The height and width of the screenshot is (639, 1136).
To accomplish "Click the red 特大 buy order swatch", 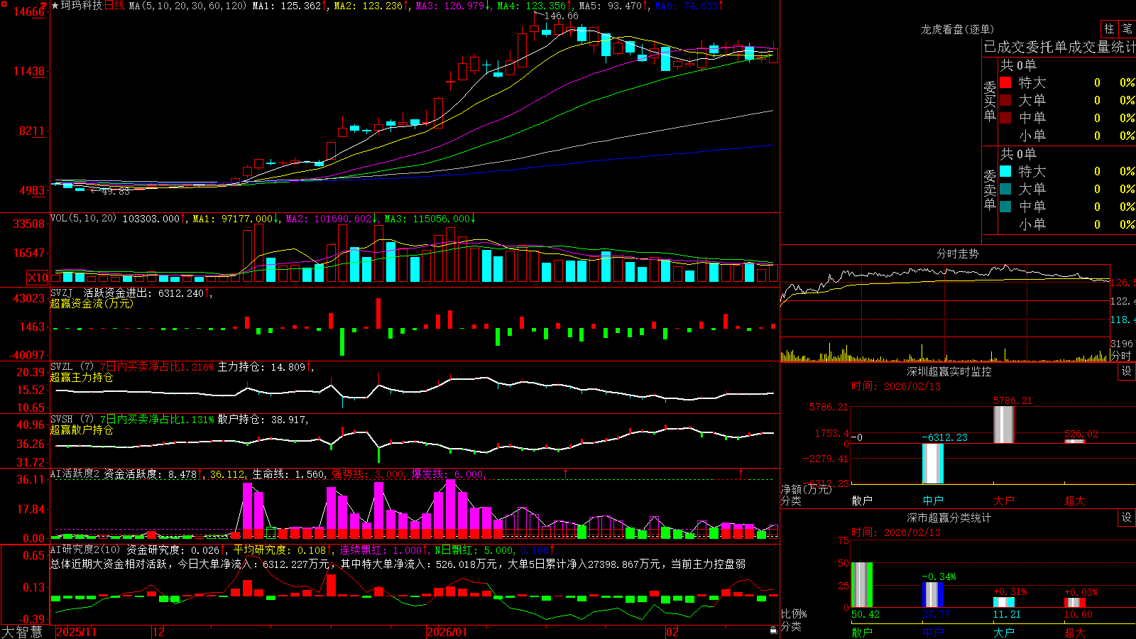I will pyautogui.click(x=1005, y=82).
